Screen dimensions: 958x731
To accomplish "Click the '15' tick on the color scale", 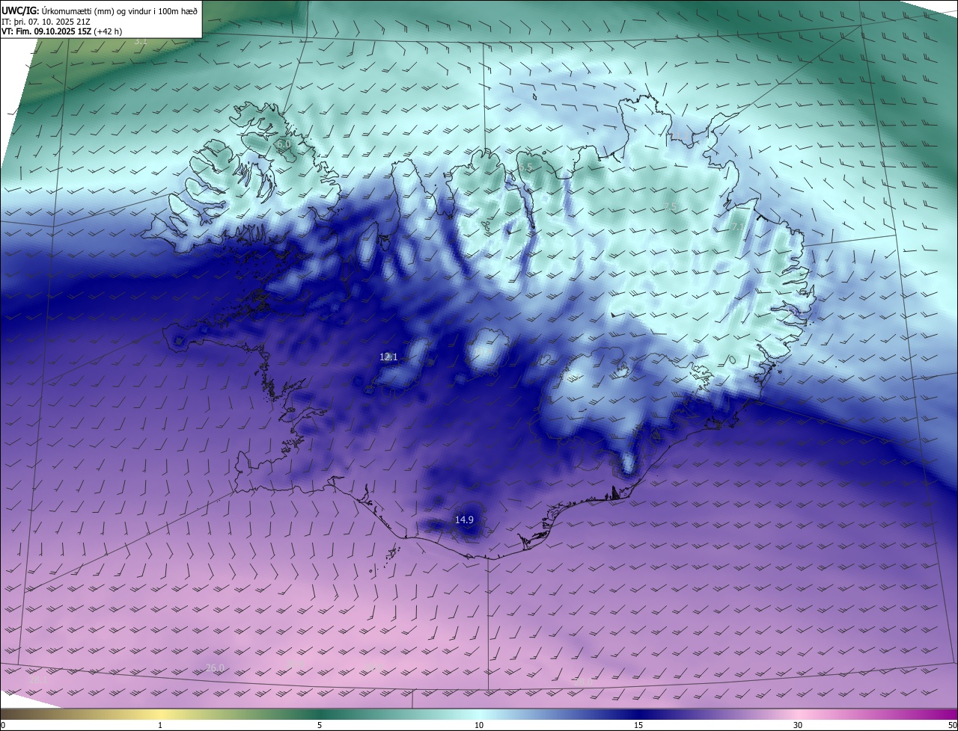I will click(x=638, y=725).
